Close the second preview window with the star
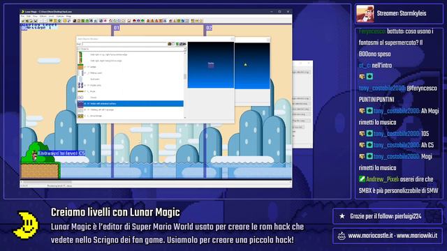This screenshot has width=447, height=251. click(268, 40)
